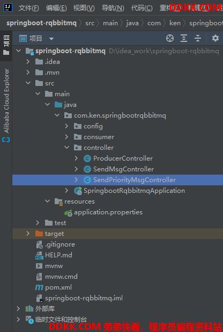Viewport: 223px width, 332px height.
Task: Open application.properties file
Action: (108, 212)
